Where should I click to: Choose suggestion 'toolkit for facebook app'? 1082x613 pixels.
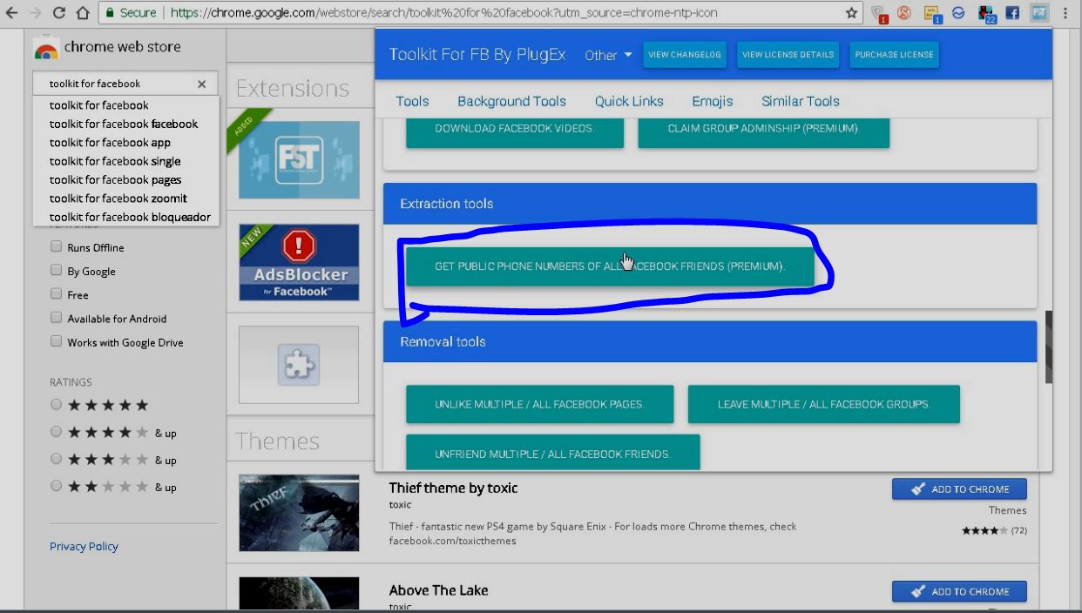pos(125,143)
